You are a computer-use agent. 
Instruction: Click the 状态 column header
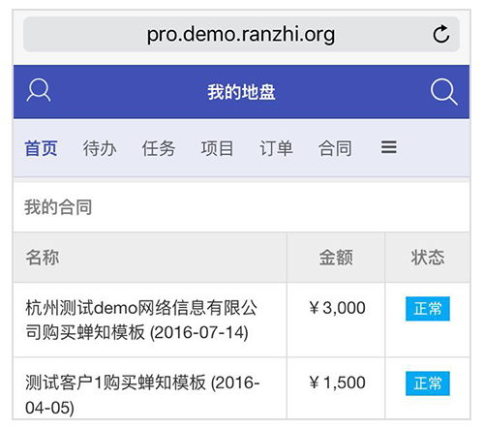[x=428, y=258]
